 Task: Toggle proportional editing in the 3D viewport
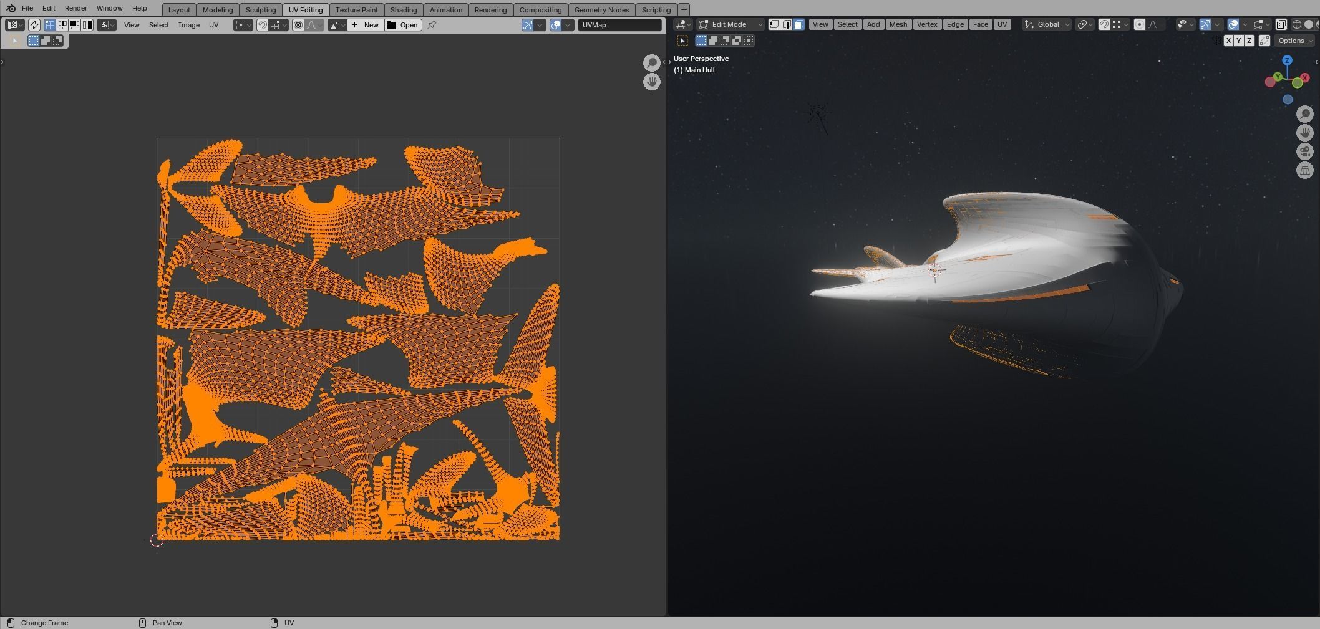click(1139, 24)
